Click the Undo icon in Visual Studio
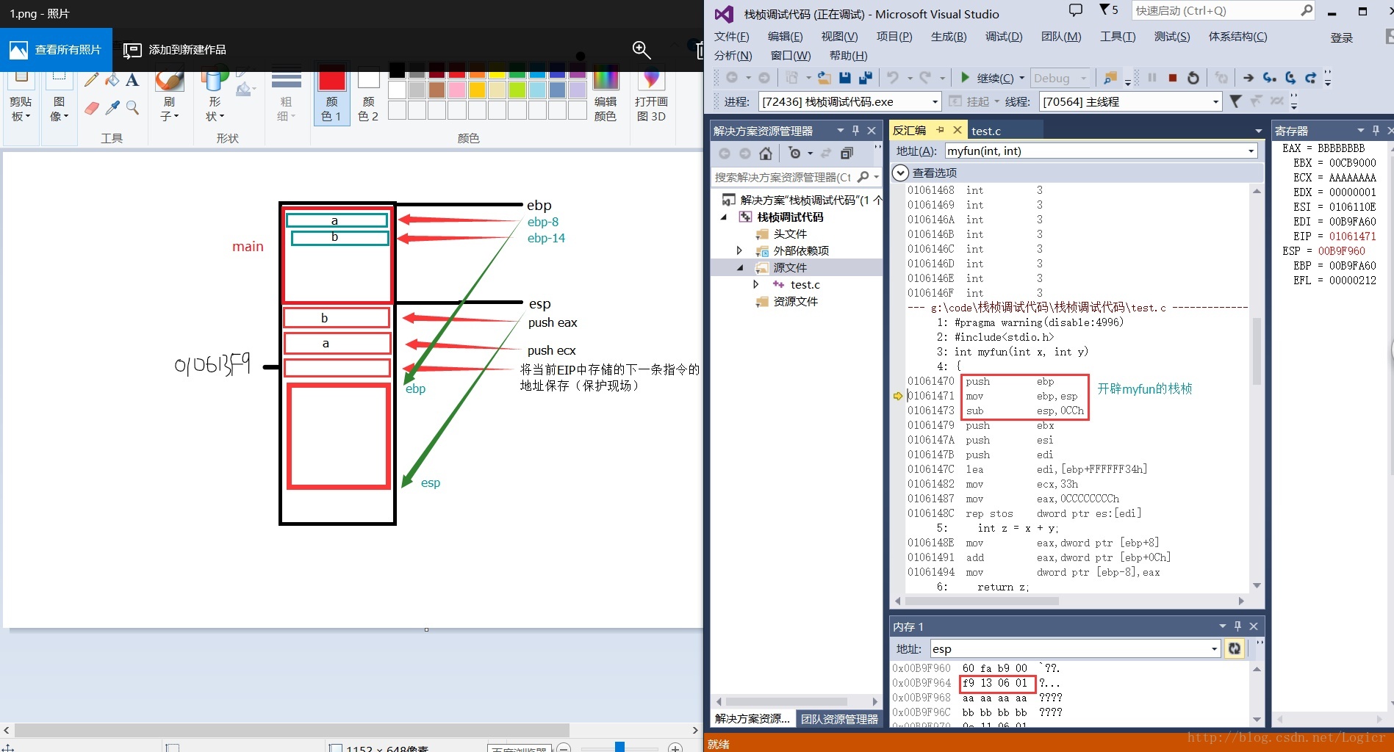Screen dimensions: 1394x752 [x=893, y=78]
